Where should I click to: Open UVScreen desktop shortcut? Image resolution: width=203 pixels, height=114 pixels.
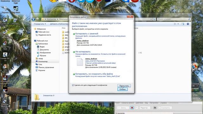click(16, 22)
